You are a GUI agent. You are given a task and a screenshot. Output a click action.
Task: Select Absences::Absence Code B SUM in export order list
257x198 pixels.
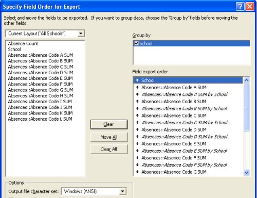(174, 102)
